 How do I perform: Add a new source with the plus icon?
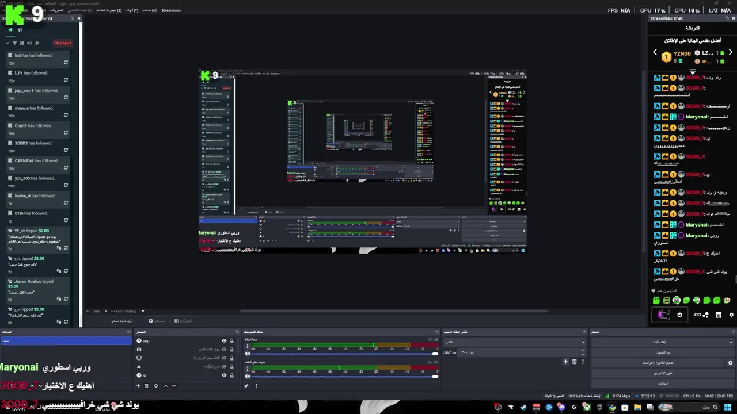pyautogui.click(x=138, y=386)
